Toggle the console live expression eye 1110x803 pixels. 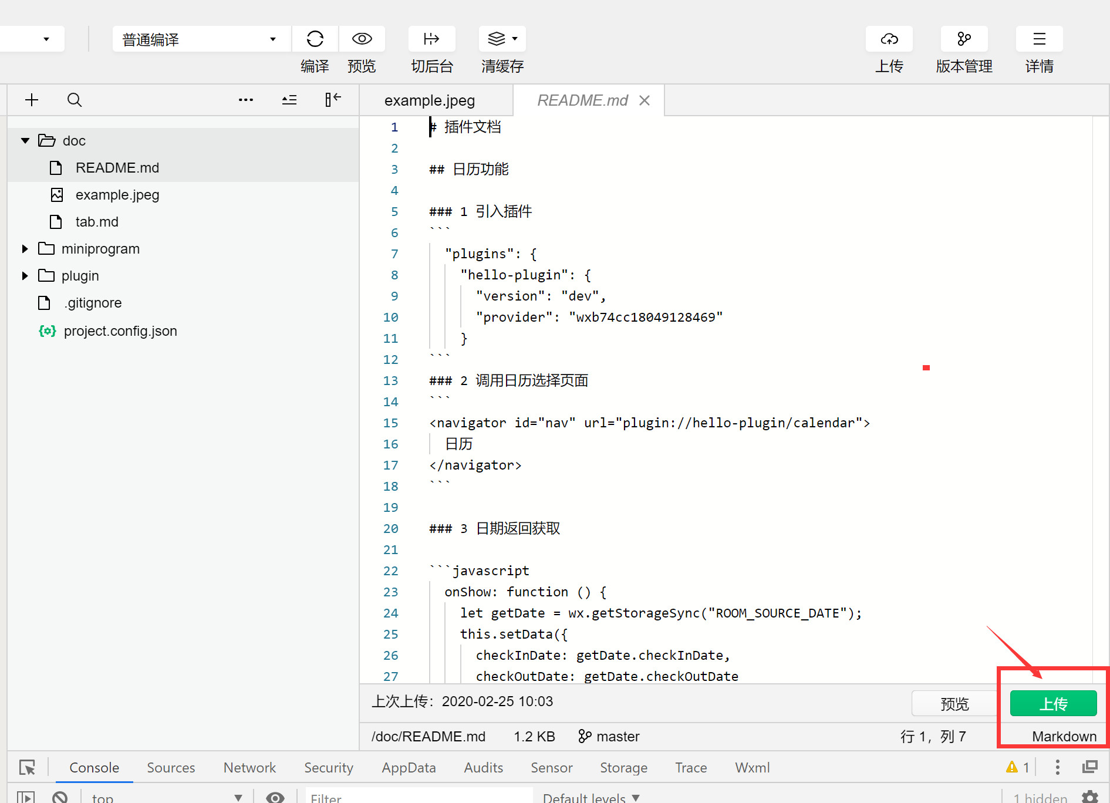click(275, 797)
